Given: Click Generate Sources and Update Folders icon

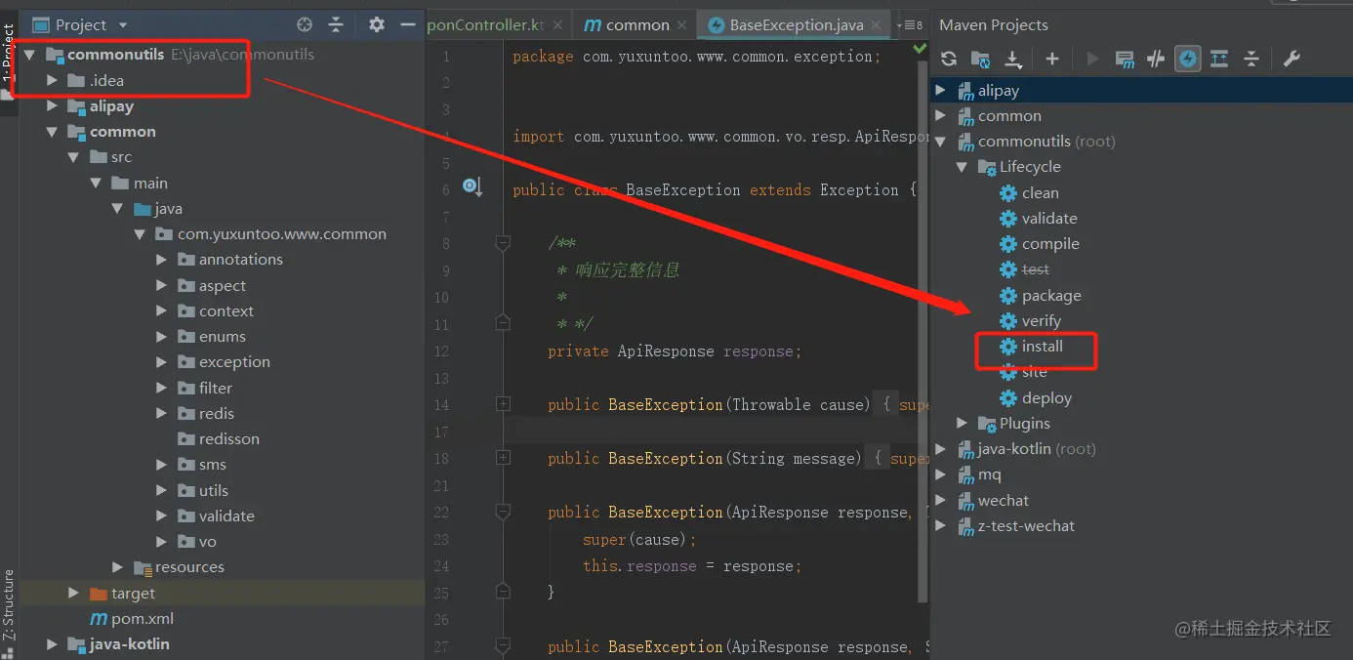Looking at the screenshot, I should [x=981, y=59].
